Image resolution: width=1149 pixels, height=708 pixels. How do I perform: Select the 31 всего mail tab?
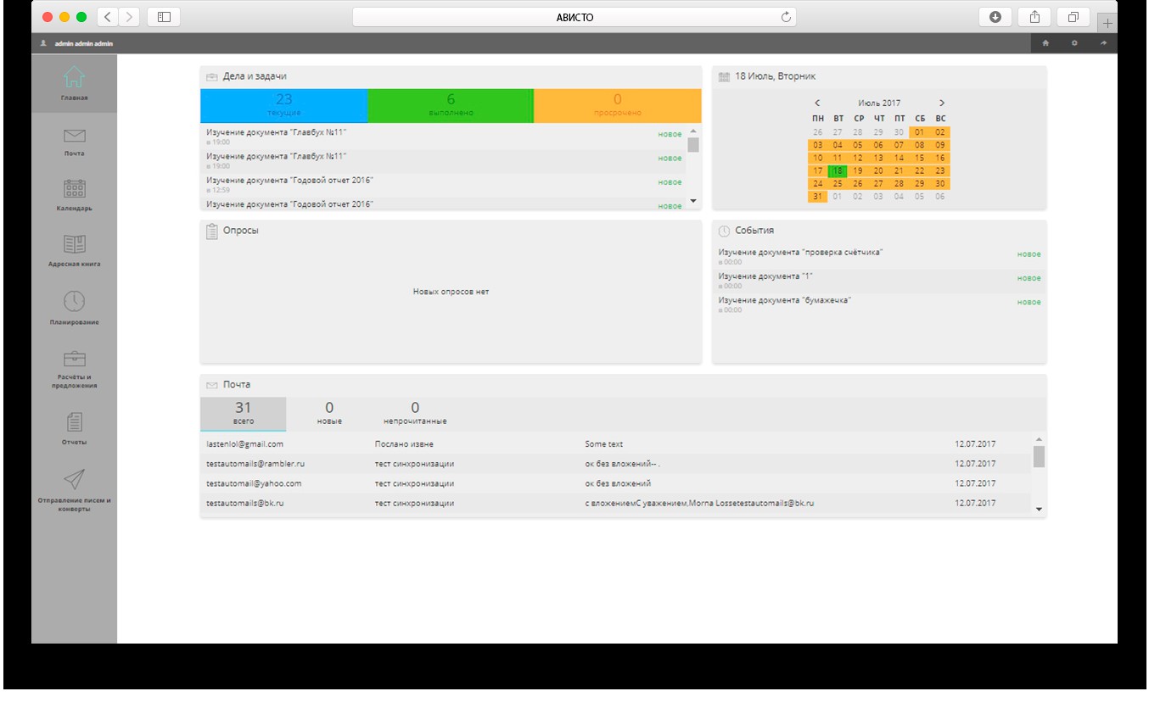[244, 414]
